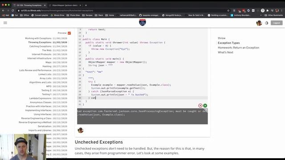
Task: Open Catching Exceptions lesson
Action: tap(48, 46)
